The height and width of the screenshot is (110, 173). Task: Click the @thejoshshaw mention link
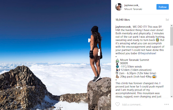[x=147, y=53]
